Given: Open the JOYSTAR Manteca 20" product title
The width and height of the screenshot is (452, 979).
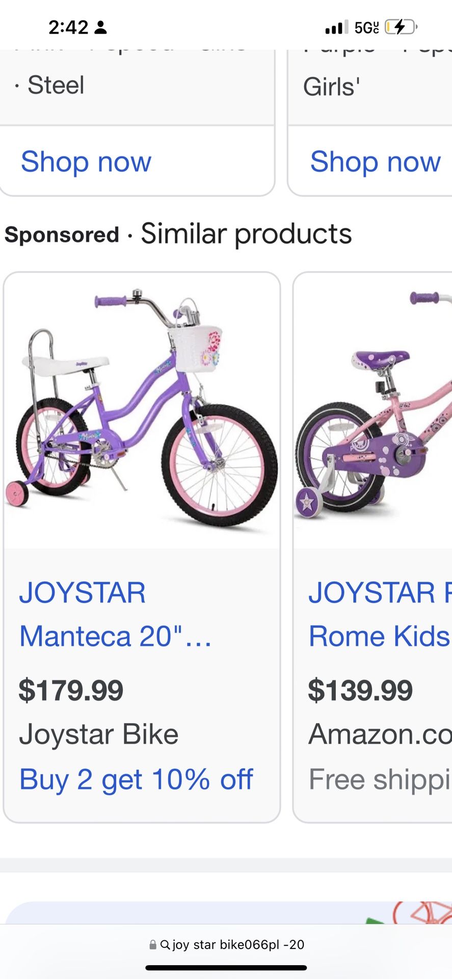Looking at the screenshot, I should click(x=115, y=614).
